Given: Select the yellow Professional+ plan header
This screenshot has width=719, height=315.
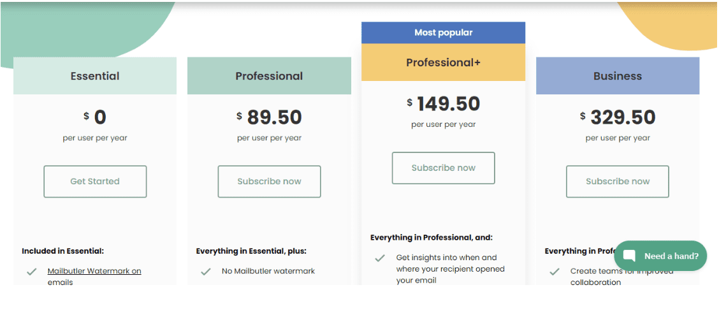Looking at the screenshot, I should [444, 62].
